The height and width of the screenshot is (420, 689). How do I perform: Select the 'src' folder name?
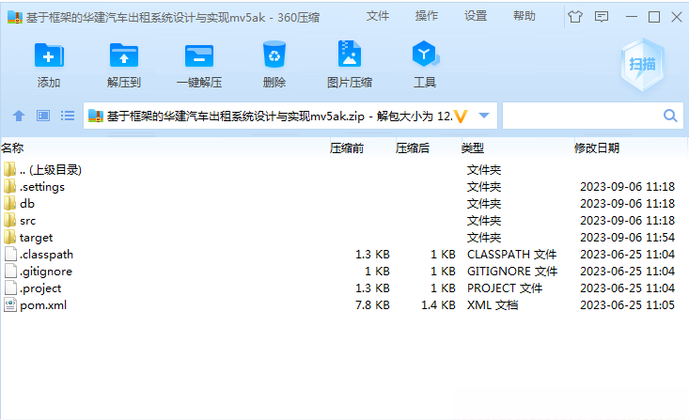(x=27, y=221)
